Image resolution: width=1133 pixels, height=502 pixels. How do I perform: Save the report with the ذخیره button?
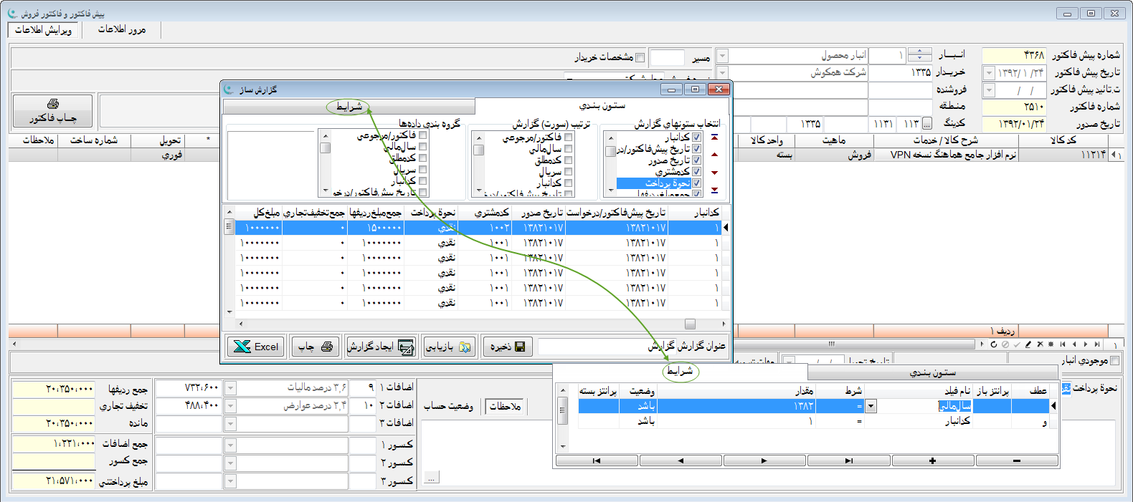[507, 347]
